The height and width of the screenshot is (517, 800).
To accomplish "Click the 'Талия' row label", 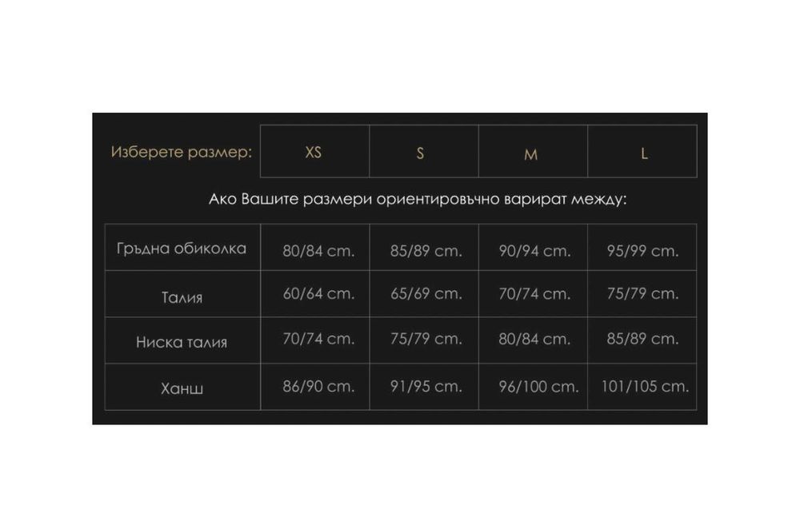I will tap(182, 297).
